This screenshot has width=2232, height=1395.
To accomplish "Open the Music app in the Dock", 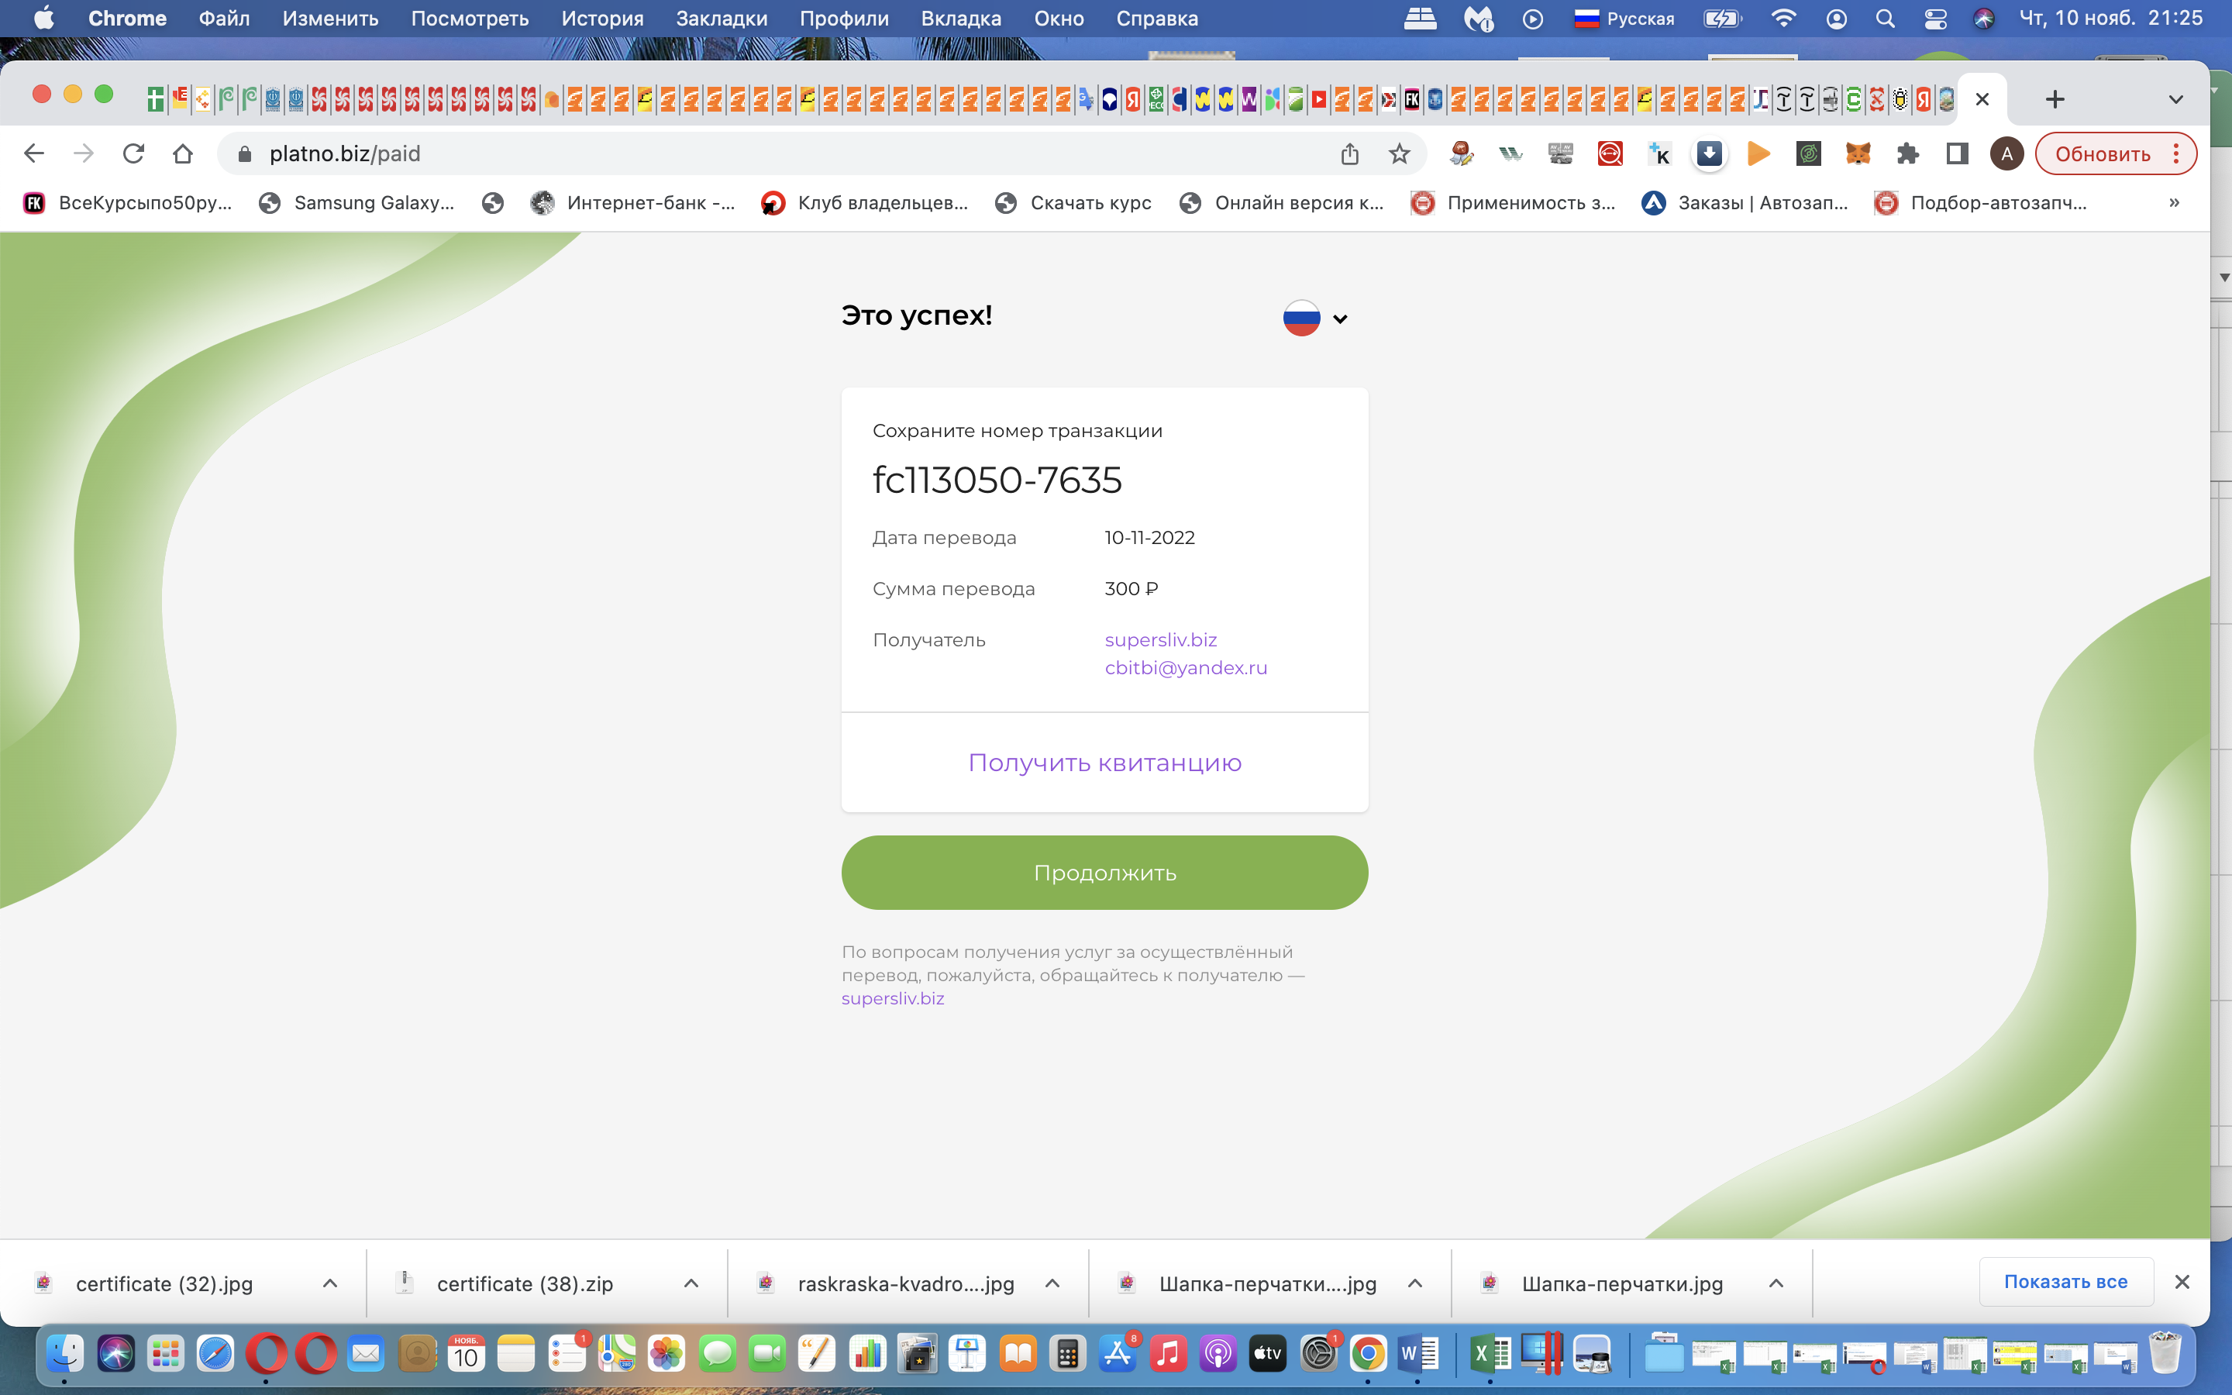I will tap(1168, 1353).
